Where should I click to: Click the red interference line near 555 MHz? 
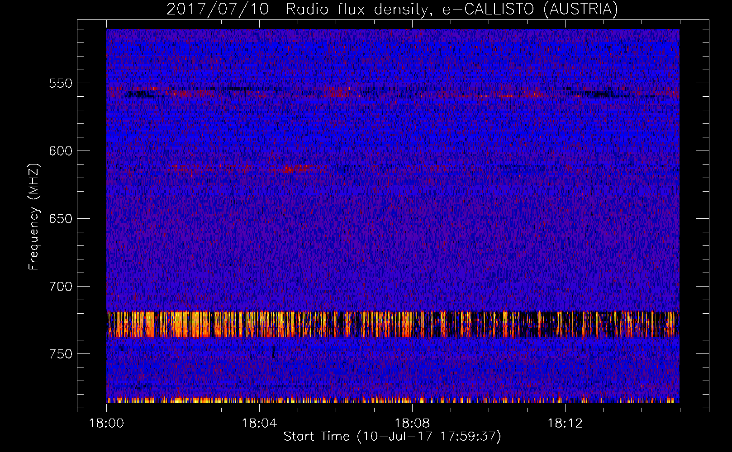pyautogui.click(x=392, y=93)
